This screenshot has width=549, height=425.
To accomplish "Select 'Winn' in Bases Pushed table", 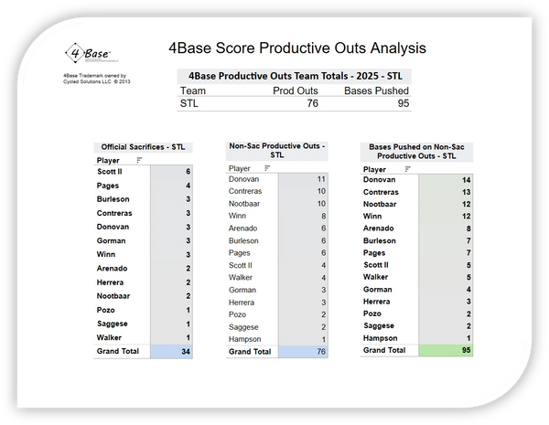I will coord(372,217).
